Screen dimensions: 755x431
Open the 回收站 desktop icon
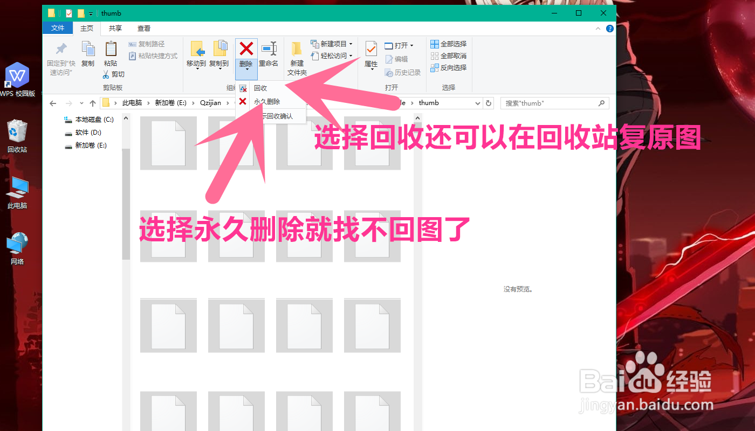click(x=17, y=131)
